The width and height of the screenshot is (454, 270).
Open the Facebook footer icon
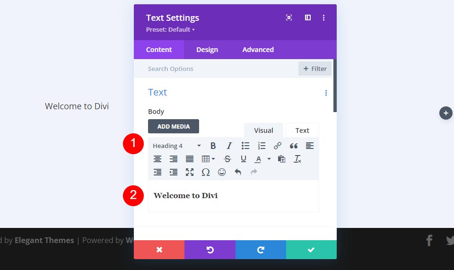pyautogui.click(x=429, y=241)
